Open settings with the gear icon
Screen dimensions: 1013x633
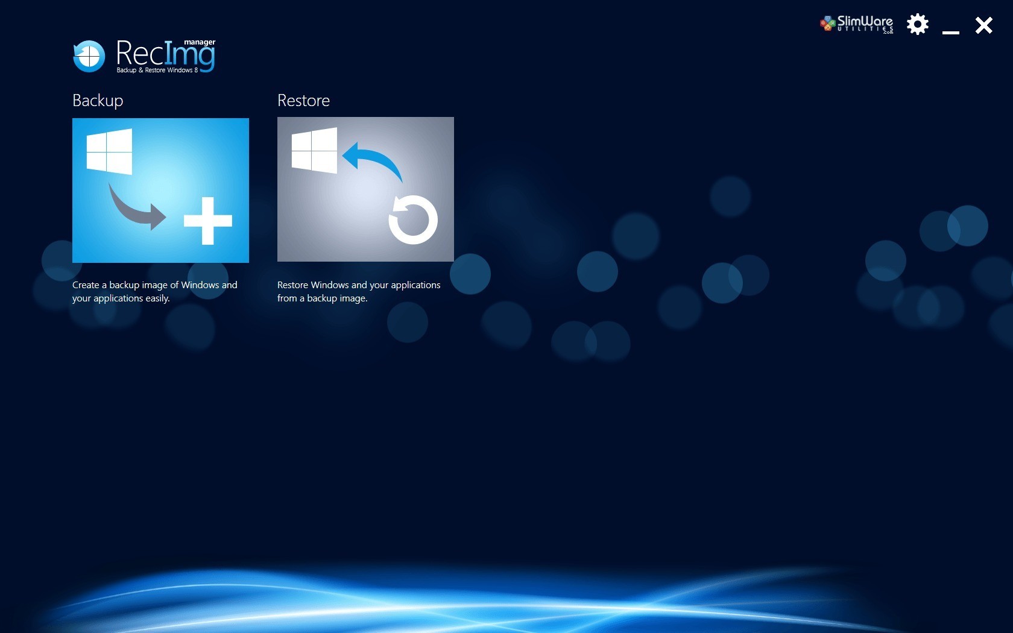pyautogui.click(x=918, y=25)
